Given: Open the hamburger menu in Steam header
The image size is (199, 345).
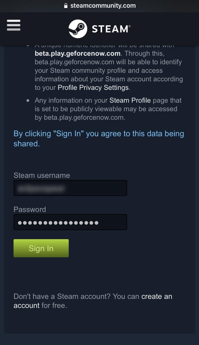Looking at the screenshot, I should point(14,25).
